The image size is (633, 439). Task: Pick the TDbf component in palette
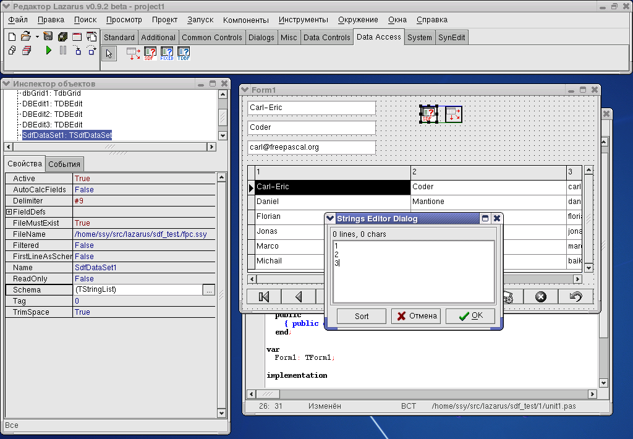pyautogui.click(x=184, y=54)
